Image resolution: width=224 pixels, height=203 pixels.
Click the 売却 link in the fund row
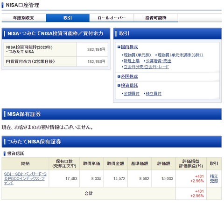[x=214, y=181]
